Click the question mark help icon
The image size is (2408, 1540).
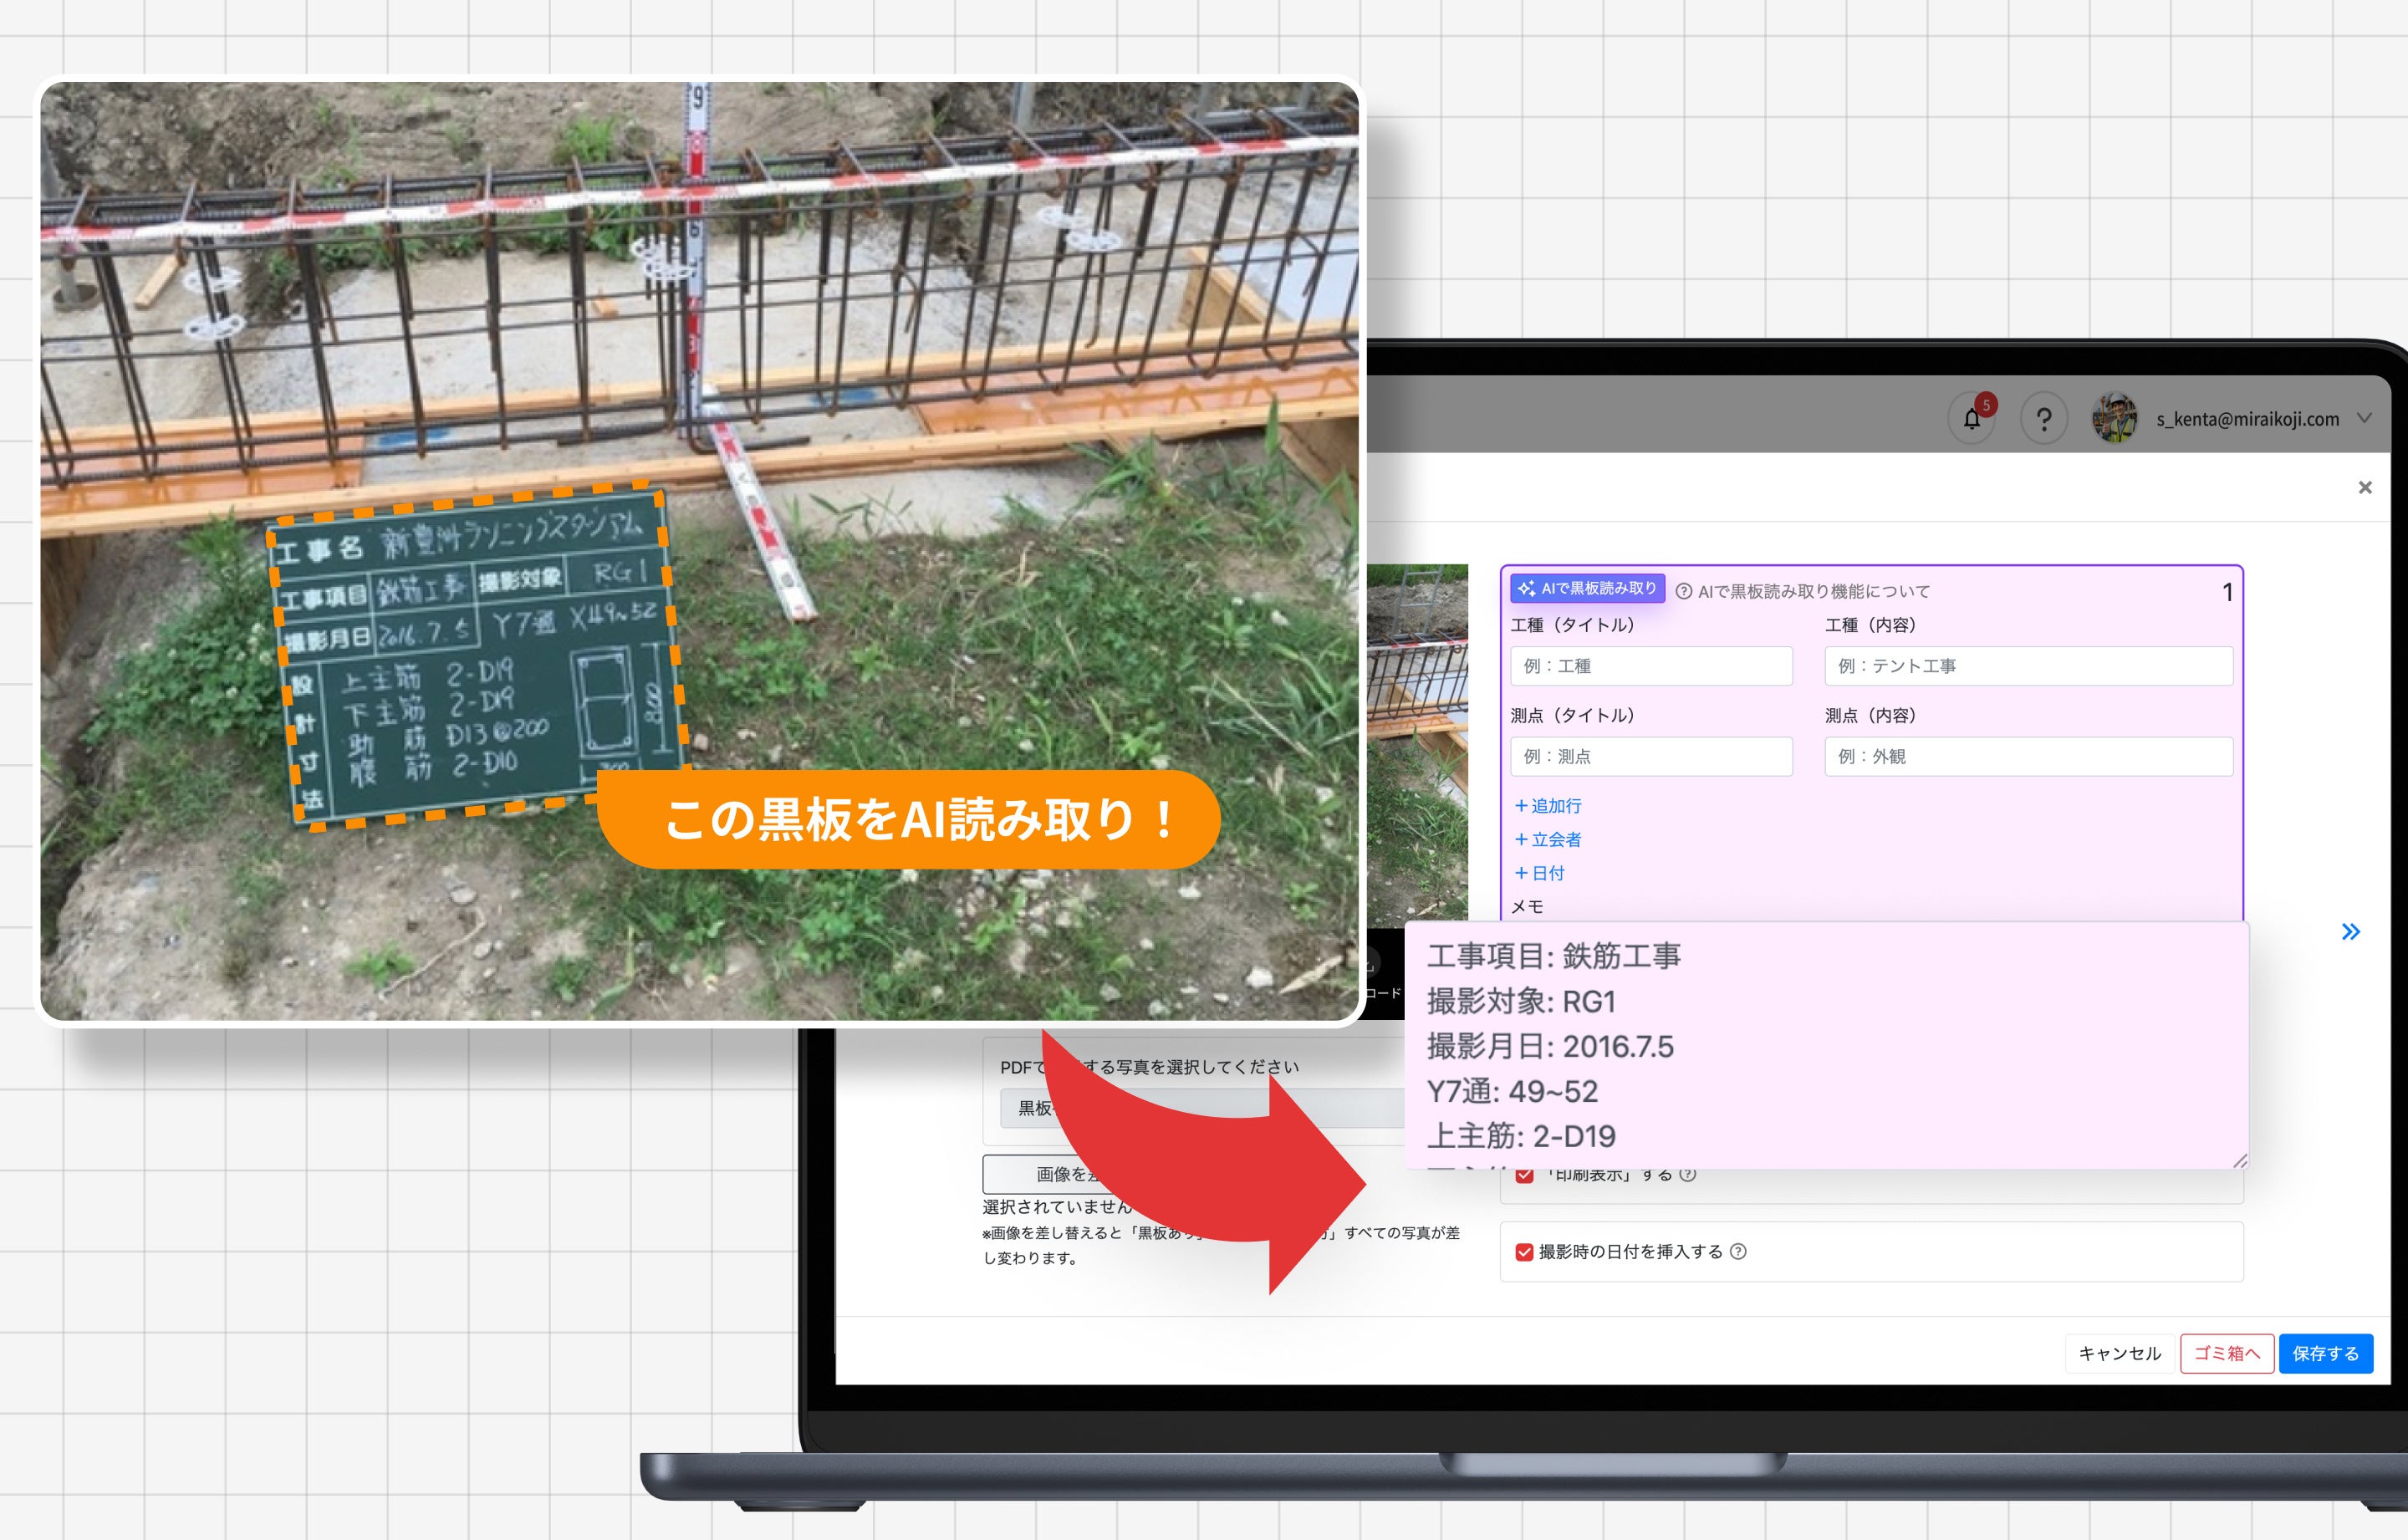pyautogui.click(x=2044, y=419)
